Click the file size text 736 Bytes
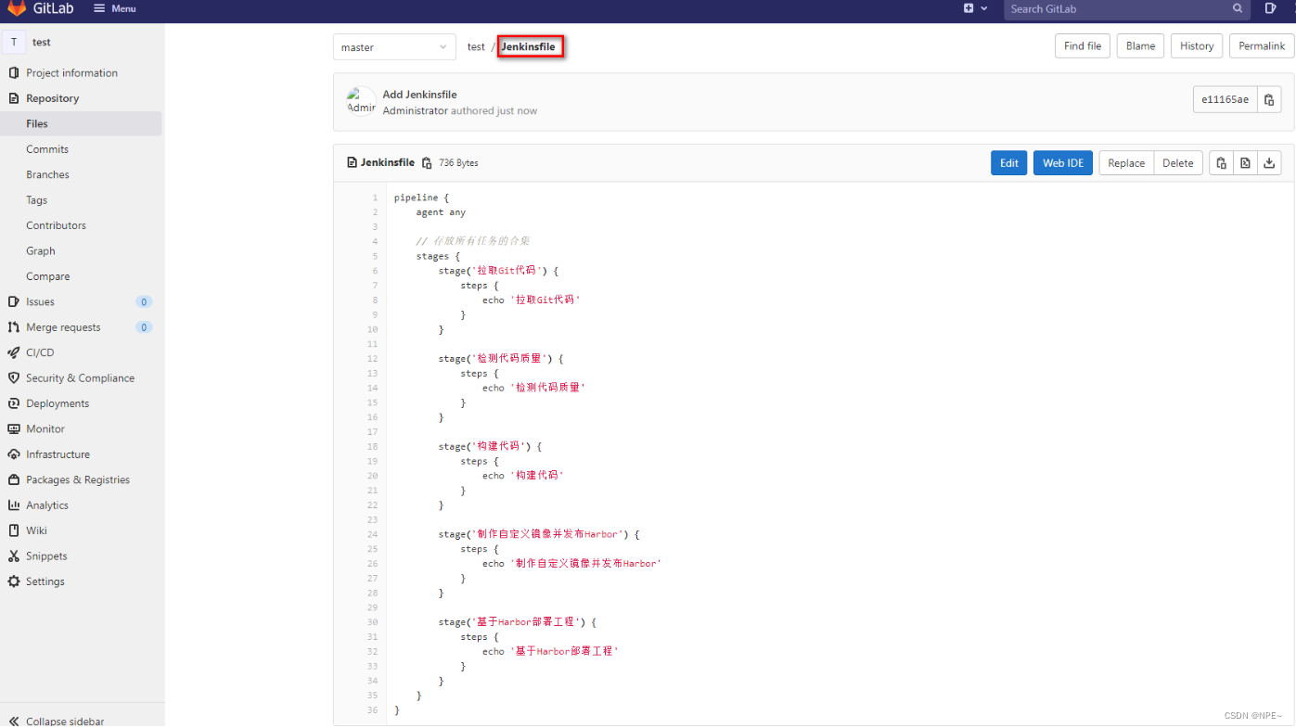Viewport: 1296px width, 728px height. click(x=458, y=163)
